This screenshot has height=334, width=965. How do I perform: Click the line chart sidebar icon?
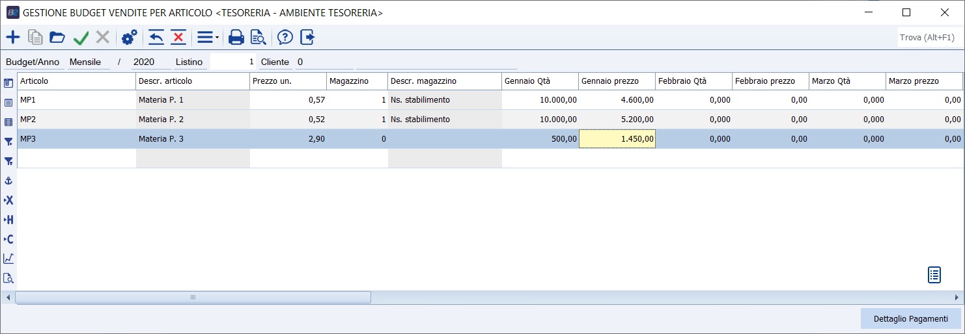[8, 259]
